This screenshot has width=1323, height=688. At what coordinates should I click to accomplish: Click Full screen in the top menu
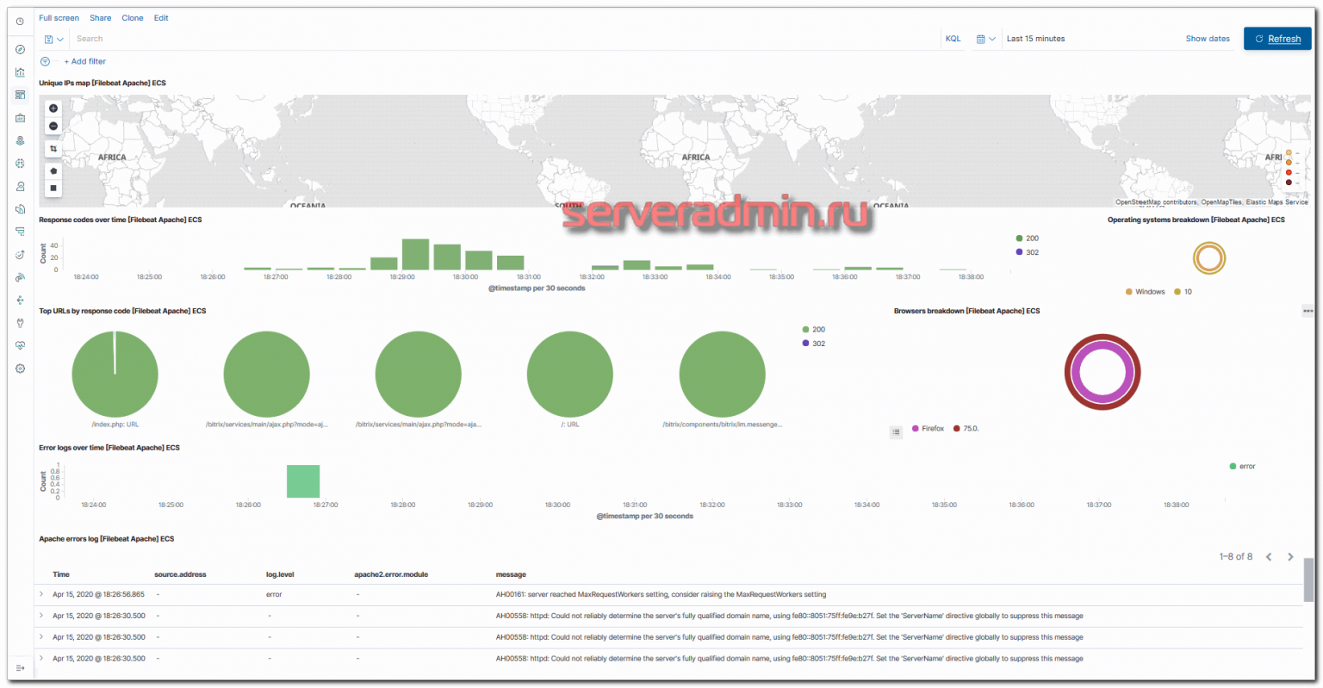tap(59, 18)
